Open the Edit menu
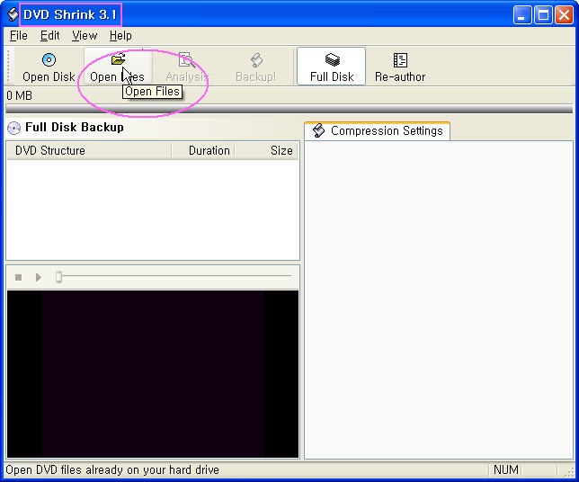Image resolution: width=579 pixels, height=482 pixels. click(x=49, y=35)
